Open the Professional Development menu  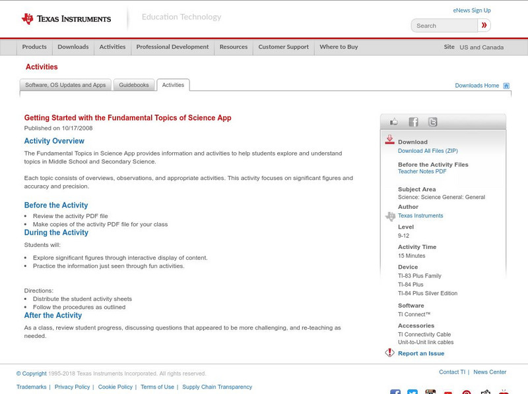click(x=172, y=47)
